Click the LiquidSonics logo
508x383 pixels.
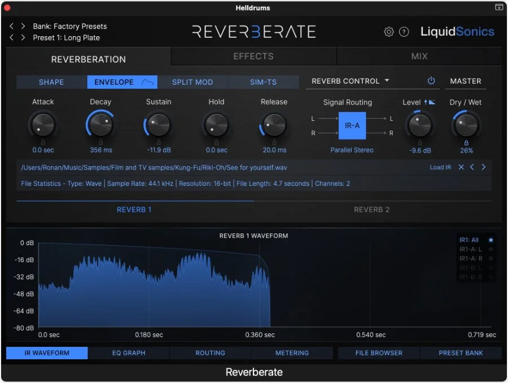pyautogui.click(x=457, y=32)
